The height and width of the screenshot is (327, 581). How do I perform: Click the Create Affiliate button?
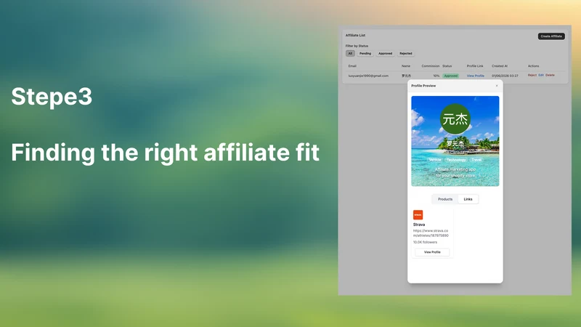point(551,36)
